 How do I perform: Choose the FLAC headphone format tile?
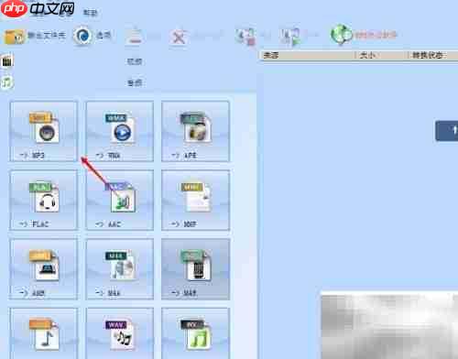[x=44, y=200]
